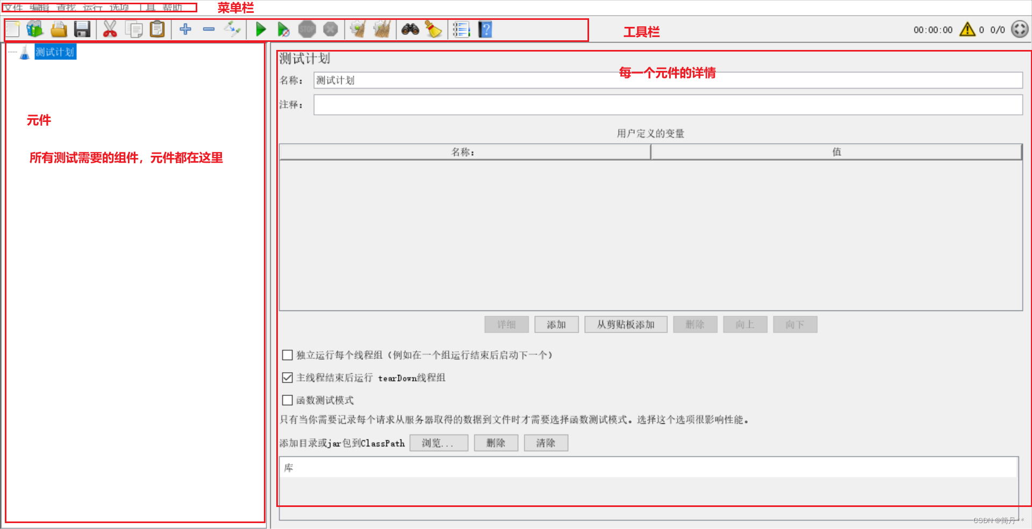The width and height of the screenshot is (1032, 529).
Task: Select the 测试计划 tree node
Action: pos(55,52)
